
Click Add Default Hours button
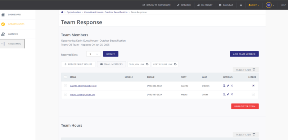[78, 64]
